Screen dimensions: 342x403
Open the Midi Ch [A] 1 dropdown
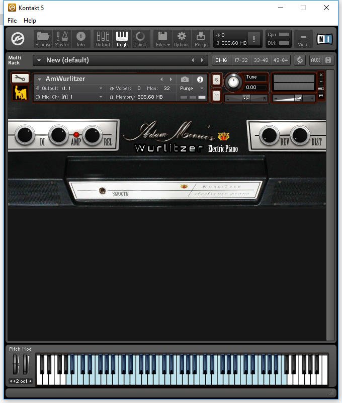(x=69, y=97)
